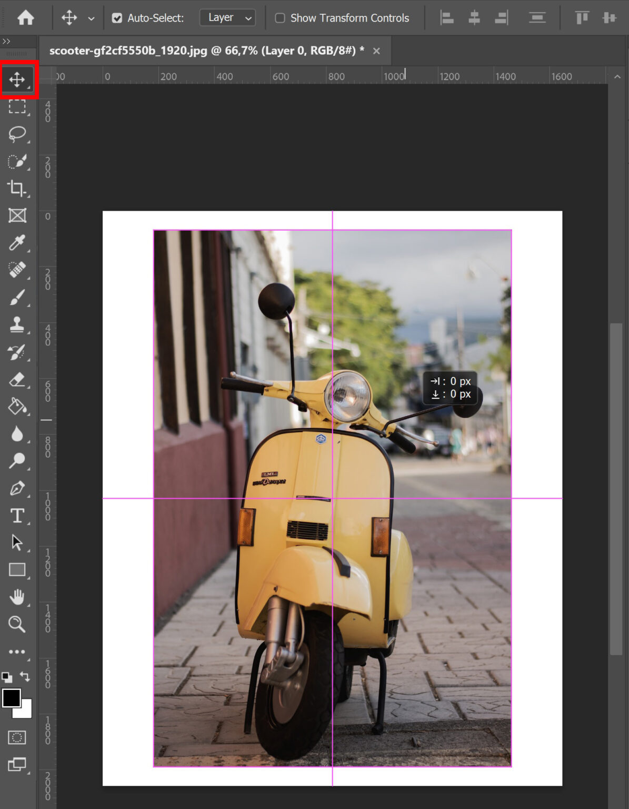Activate the Eyedropper tool
The height and width of the screenshot is (809, 629).
pyautogui.click(x=17, y=243)
